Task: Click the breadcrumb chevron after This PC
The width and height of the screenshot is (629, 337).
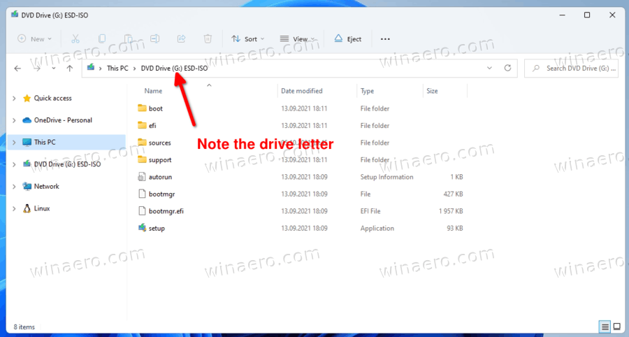Action: click(x=134, y=69)
